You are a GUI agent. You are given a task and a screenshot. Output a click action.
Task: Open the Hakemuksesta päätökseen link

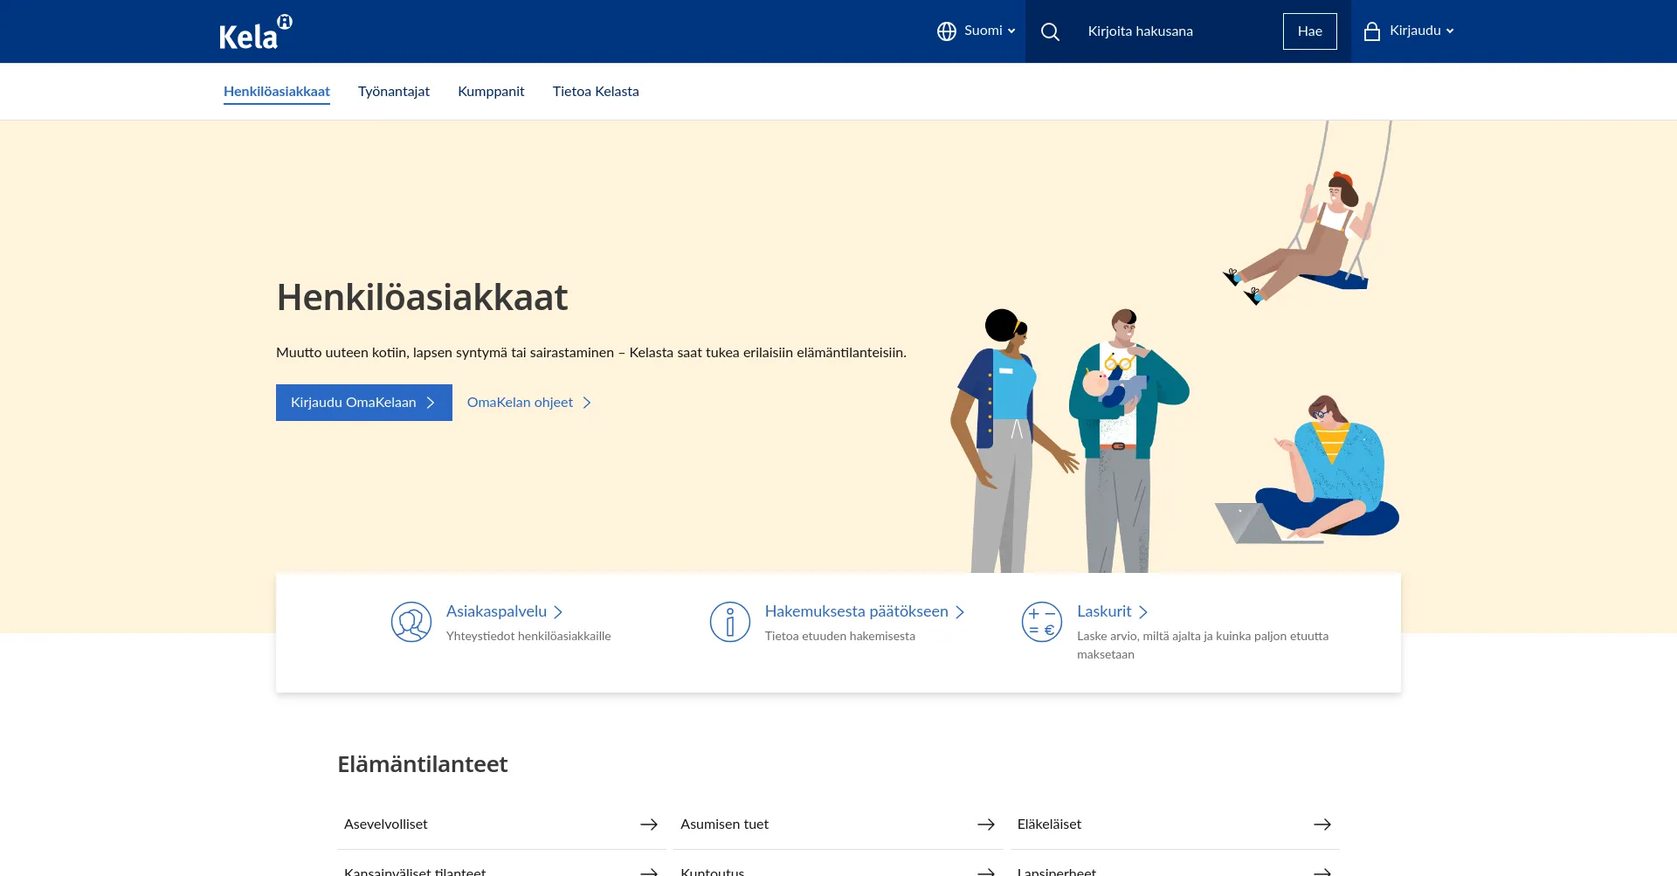tap(864, 611)
